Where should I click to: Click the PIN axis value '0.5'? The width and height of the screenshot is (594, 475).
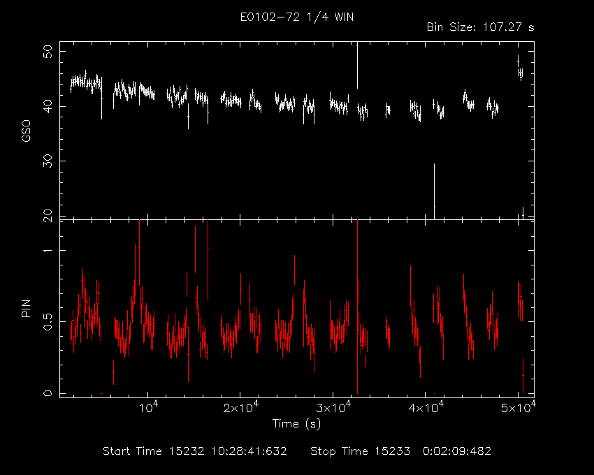click(48, 321)
